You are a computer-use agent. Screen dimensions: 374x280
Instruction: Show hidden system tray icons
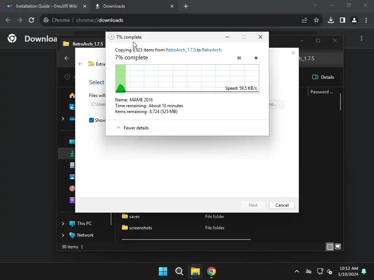point(297,271)
